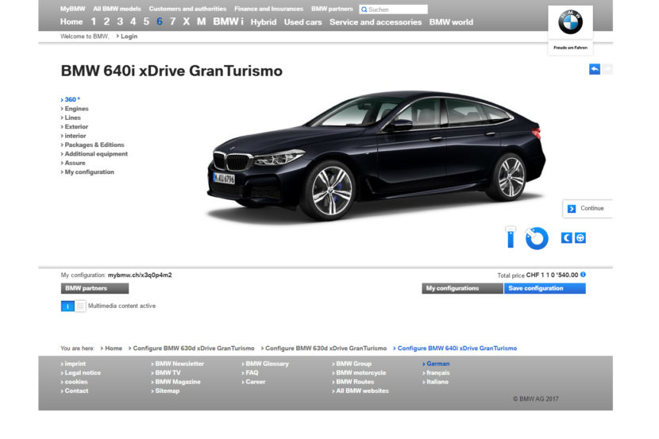Click the blue undo arrow icon
This screenshot has height=439, width=659.
pyautogui.click(x=594, y=69)
